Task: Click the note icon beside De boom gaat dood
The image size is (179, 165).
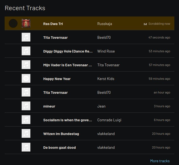Action: tap(26, 147)
